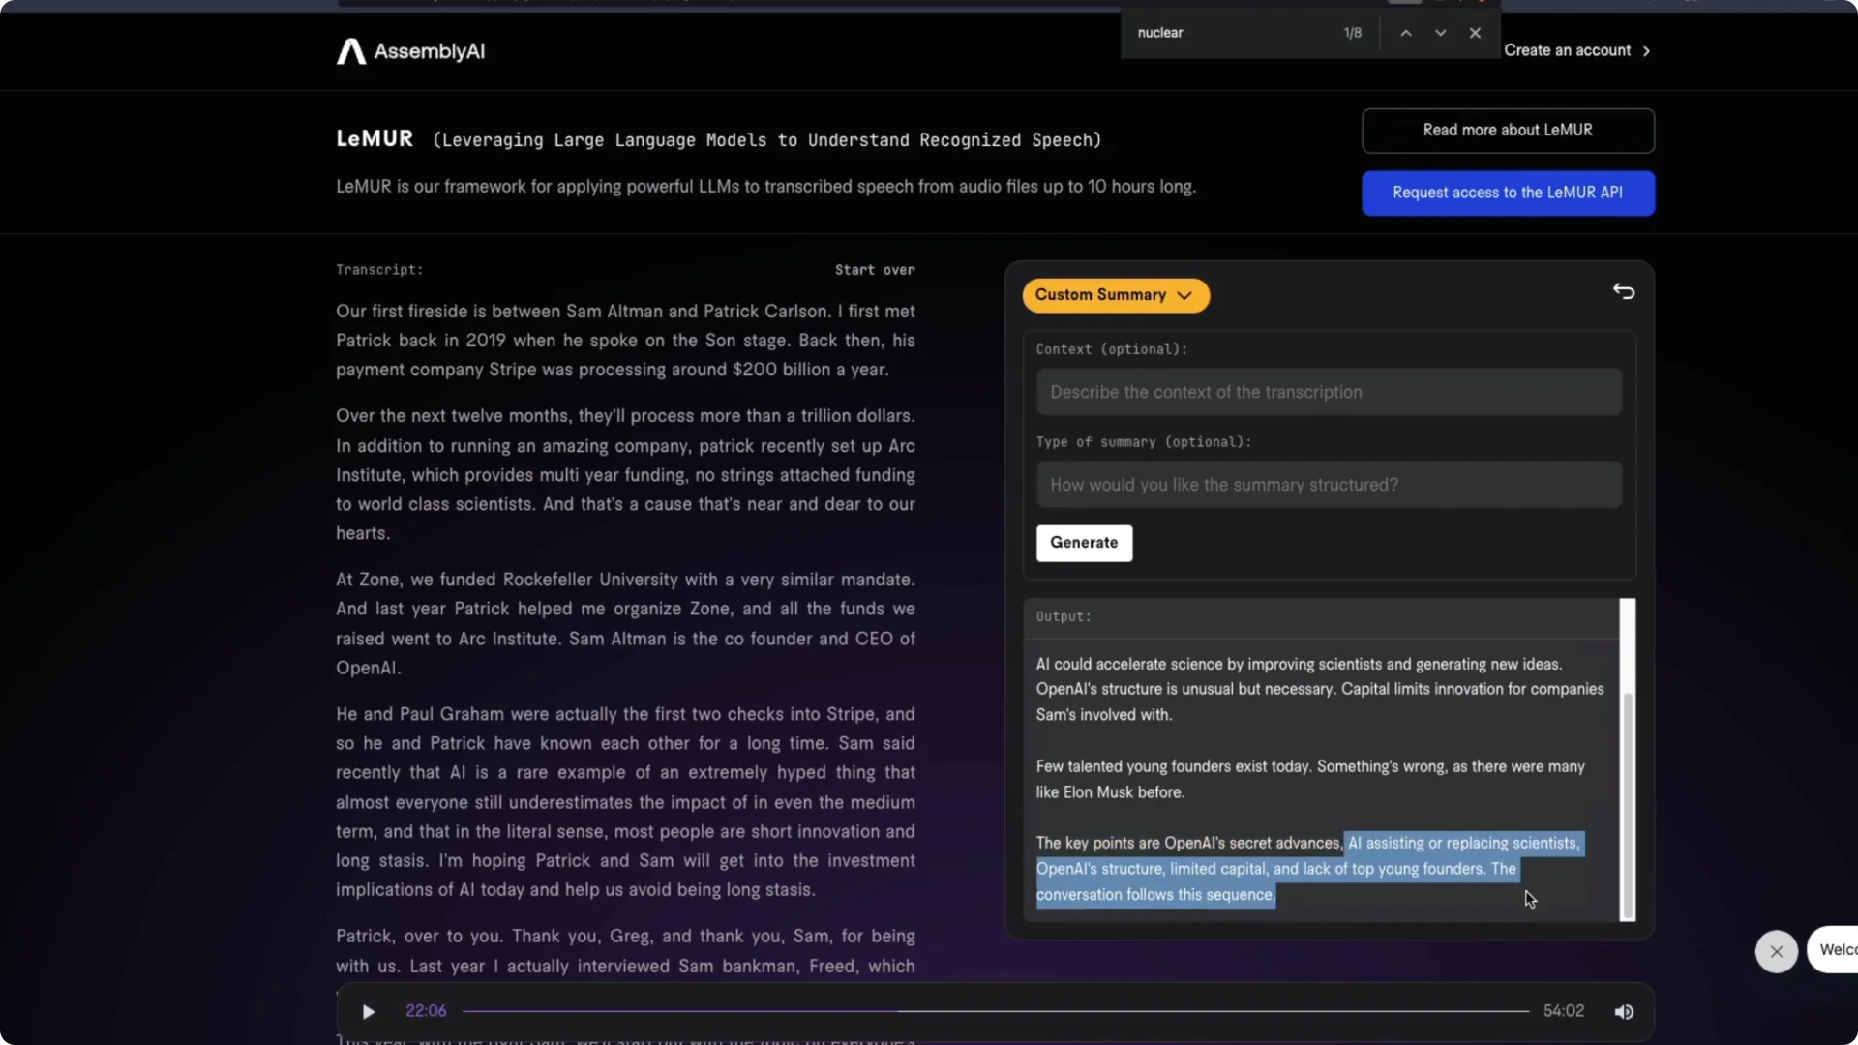
Task: Jump to next "nuclear" search match
Action: 1440,32
